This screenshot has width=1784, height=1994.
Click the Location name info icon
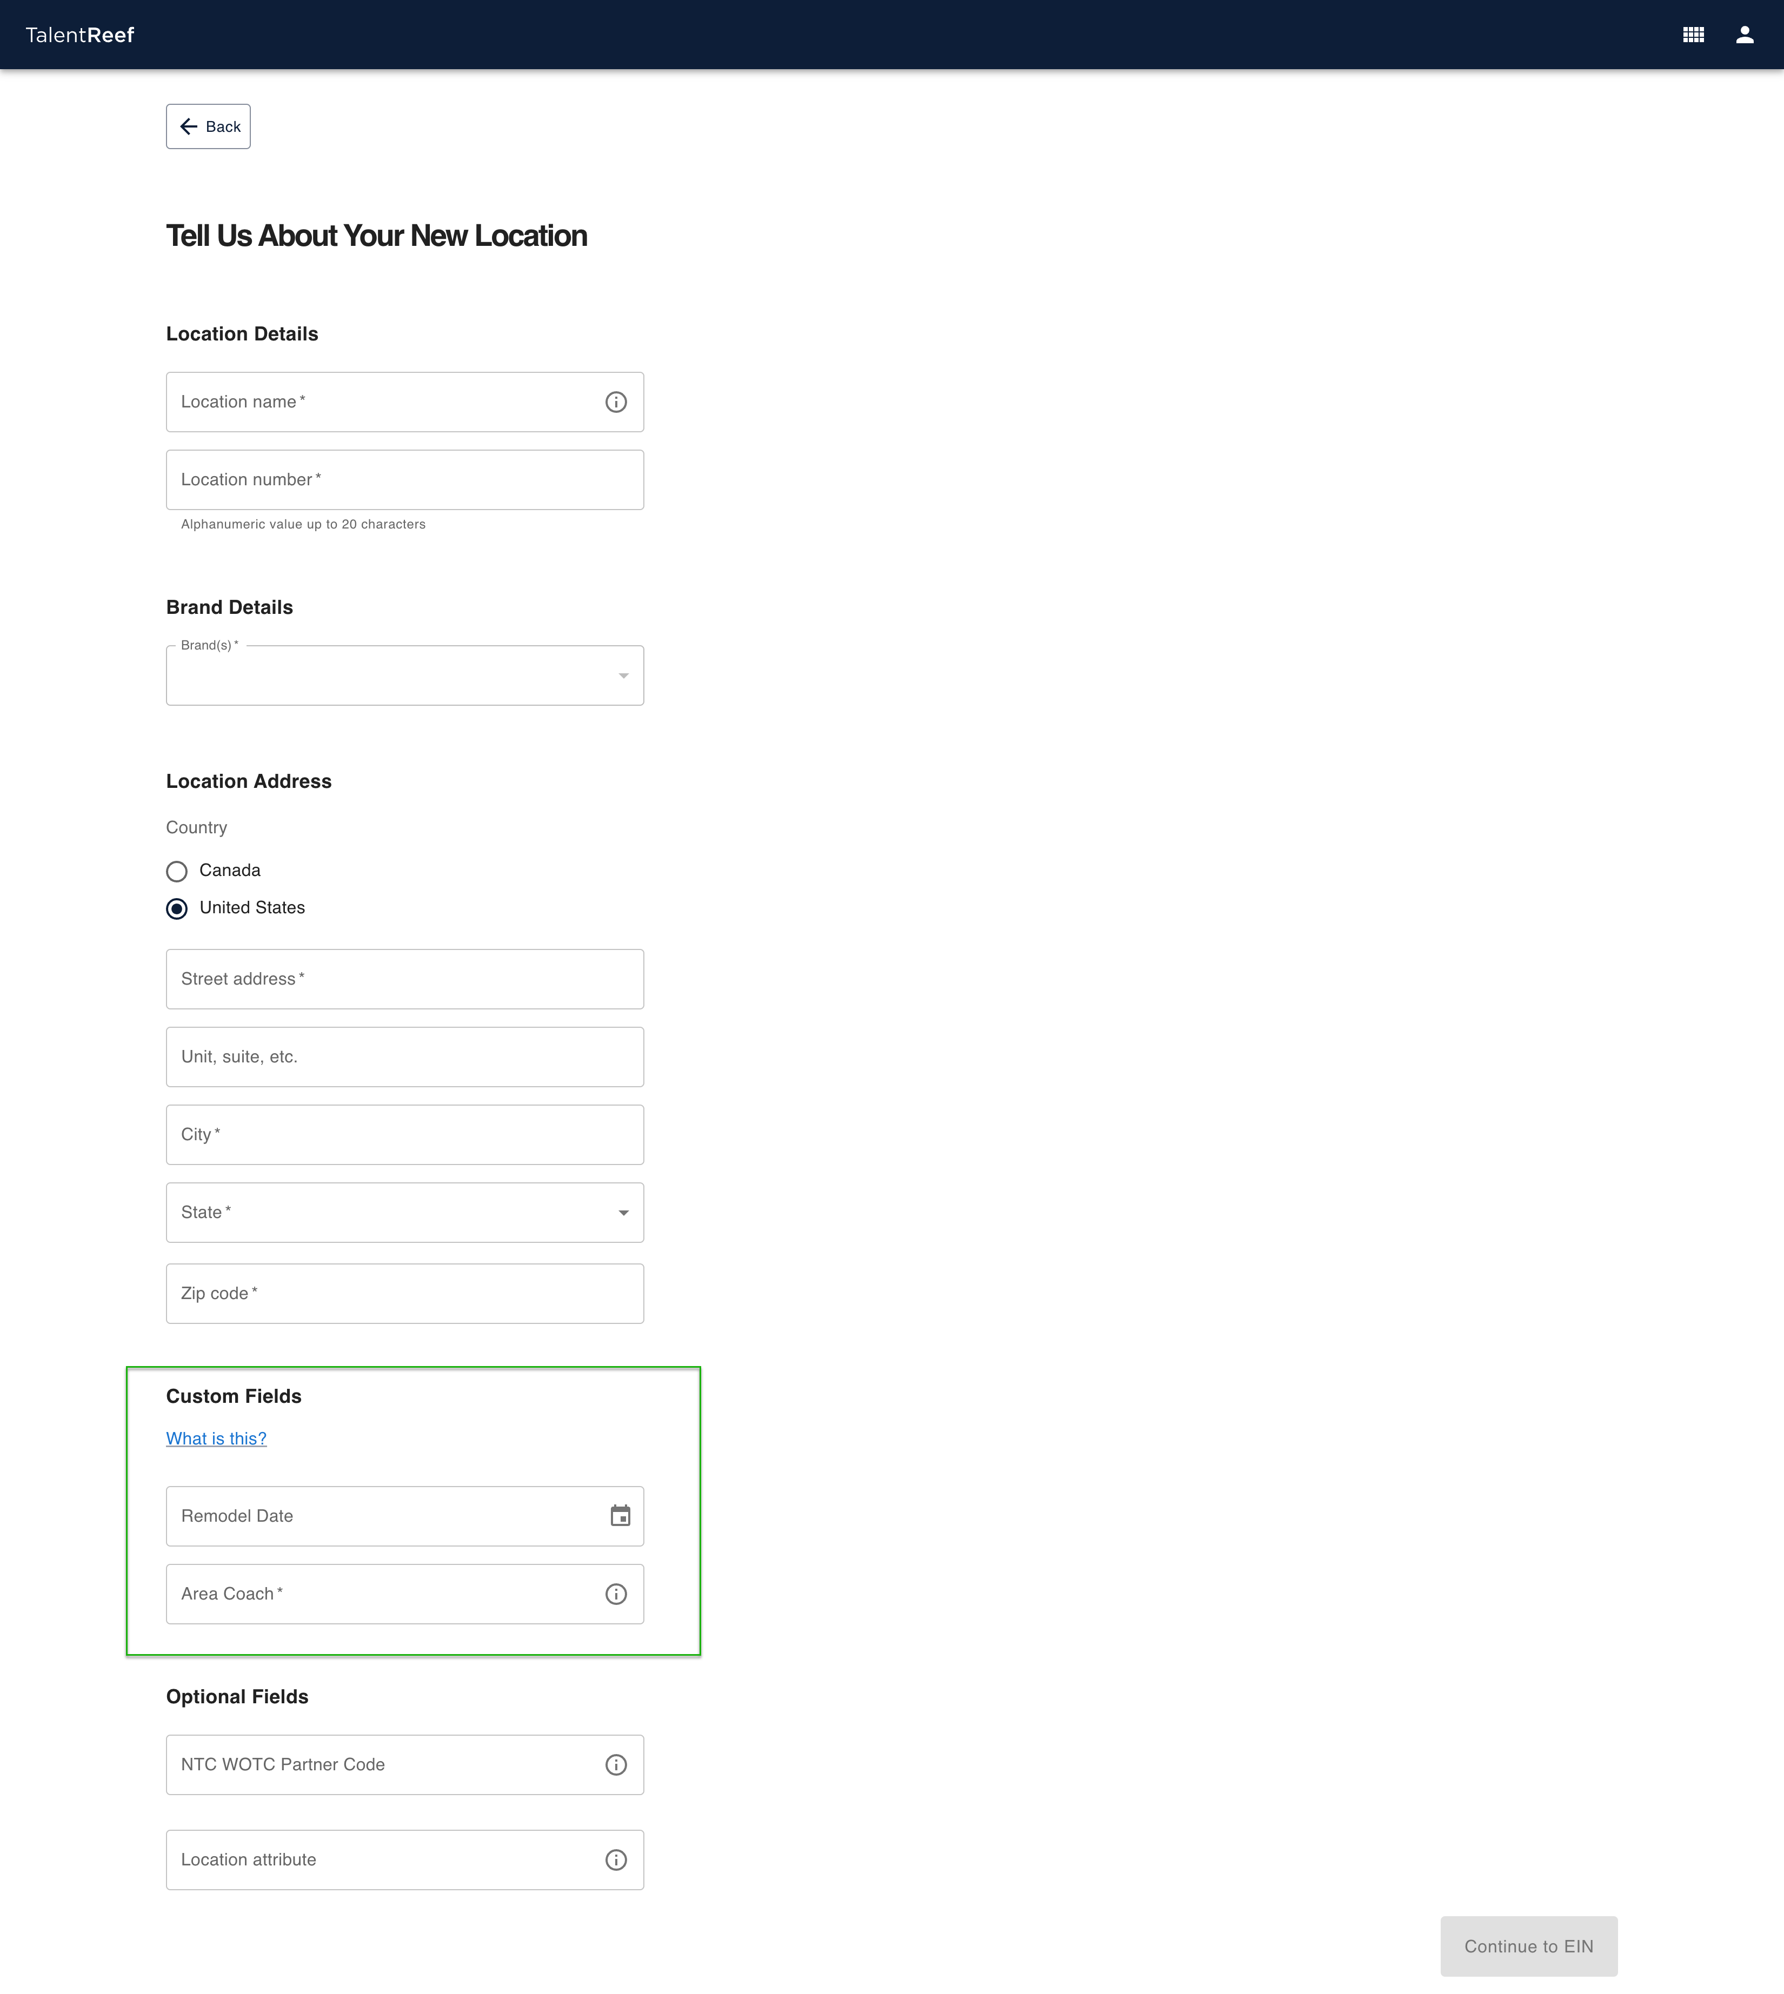tap(616, 402)
